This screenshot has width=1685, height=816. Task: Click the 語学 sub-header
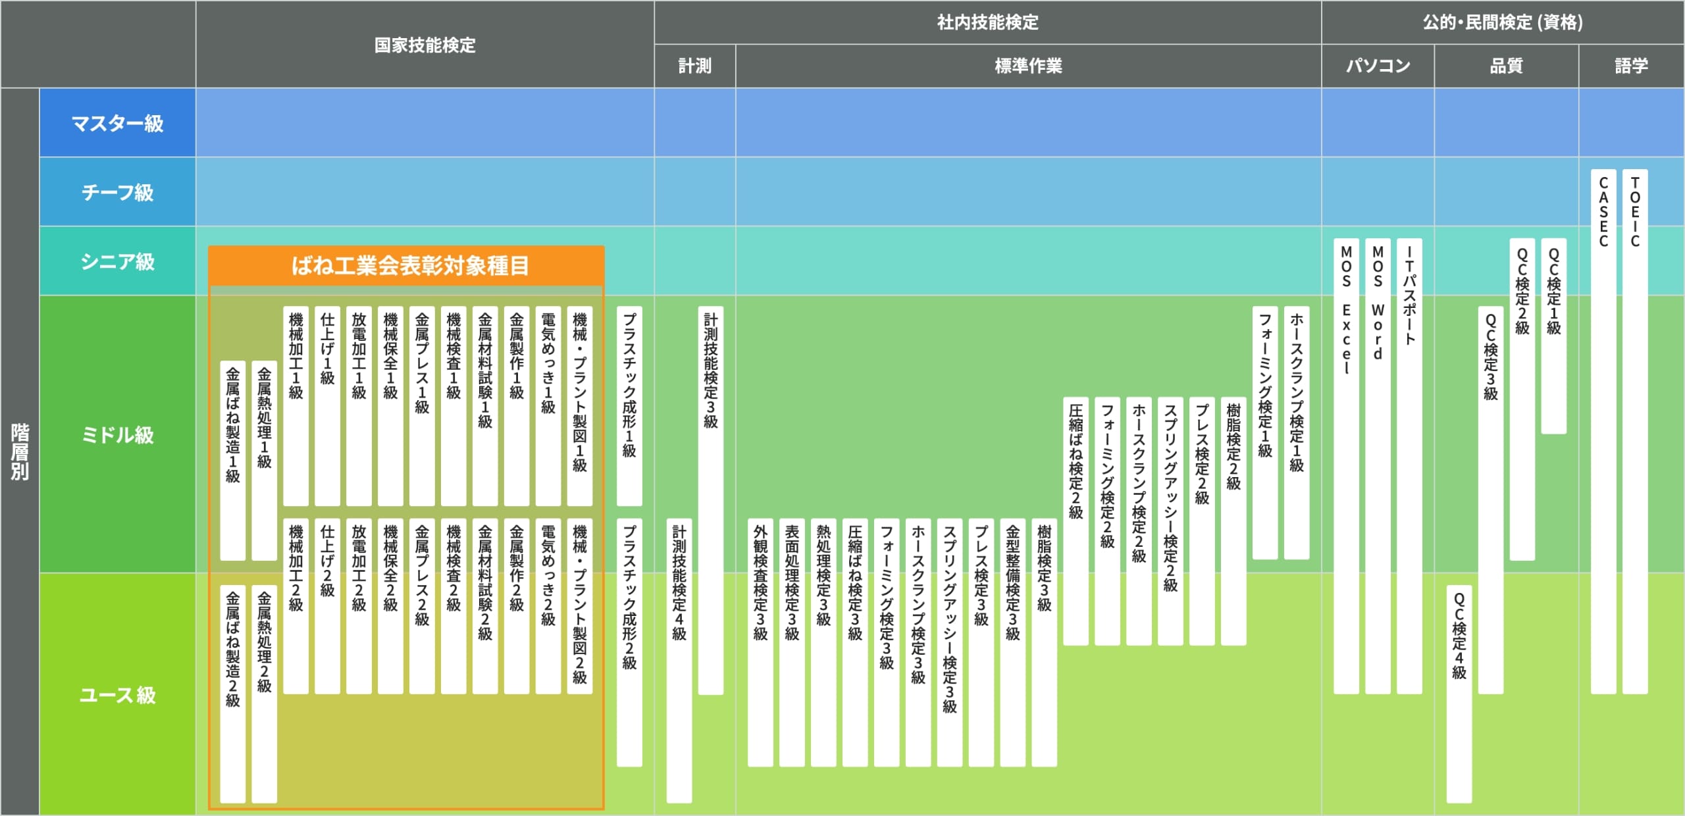pyautogui.click(x=1631, y=66)
